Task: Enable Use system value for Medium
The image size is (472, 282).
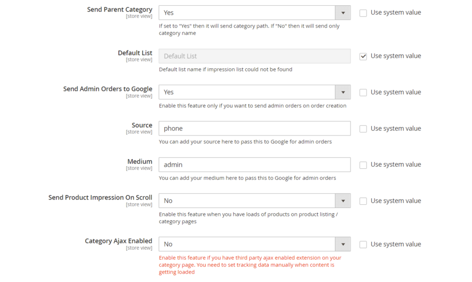Action: [363, 165]
